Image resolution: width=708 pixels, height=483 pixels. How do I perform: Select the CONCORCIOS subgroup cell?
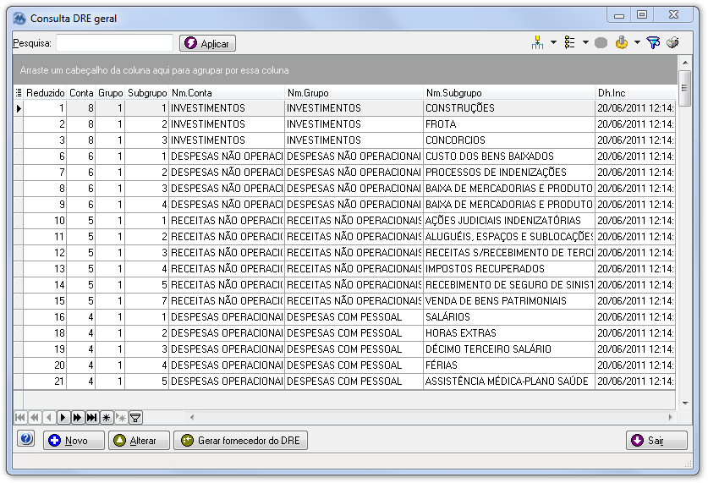tap(509, 140)
